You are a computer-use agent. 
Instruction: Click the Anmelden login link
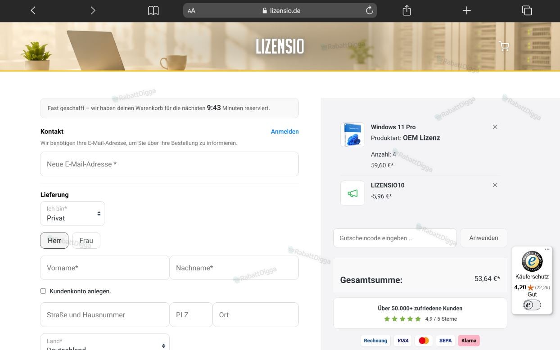[285, 131]
